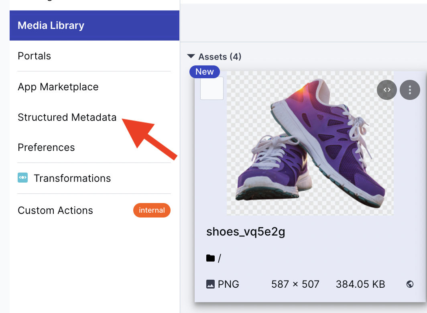This screenshot has width=427, height=313.
Task: Open Portals from the sidebar
Action: [35, 56]
